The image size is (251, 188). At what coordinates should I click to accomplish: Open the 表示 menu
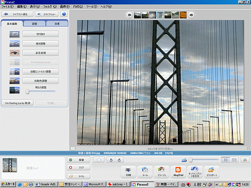(35, 7)
